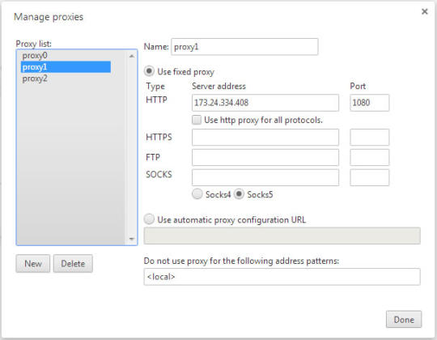
Task: Click the Delete button
Action: [x=73, y=263]
